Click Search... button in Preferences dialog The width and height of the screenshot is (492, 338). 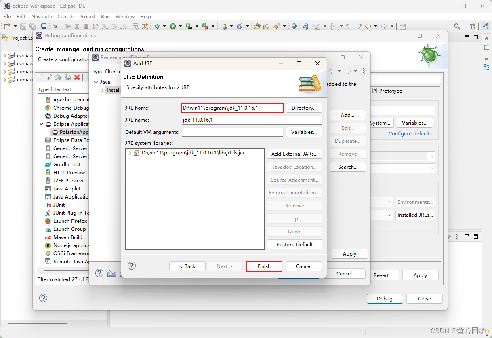click(348, 167)
